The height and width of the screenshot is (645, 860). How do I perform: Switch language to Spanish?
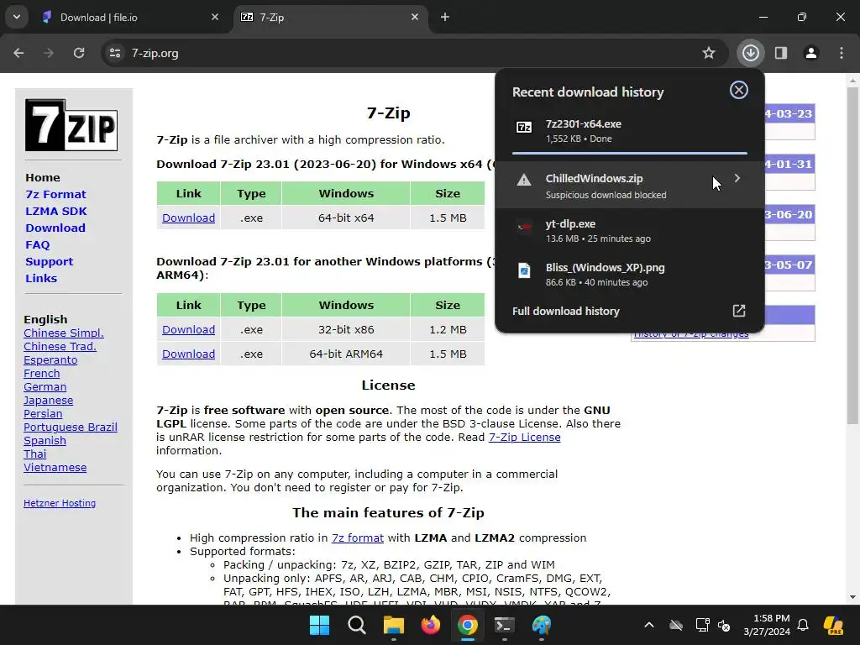click(x=45, y=440)
